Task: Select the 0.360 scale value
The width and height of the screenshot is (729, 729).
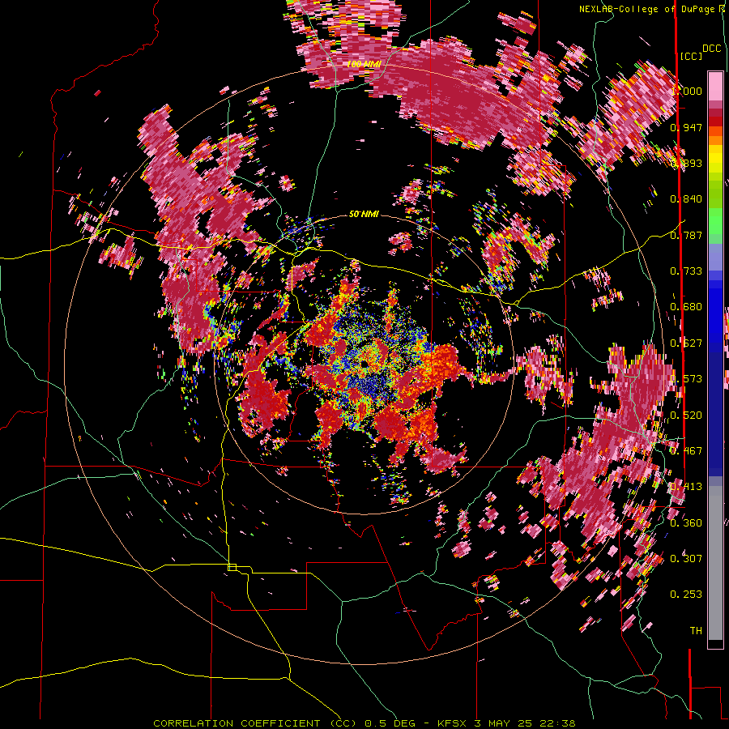Action: (x=686, y=523)
